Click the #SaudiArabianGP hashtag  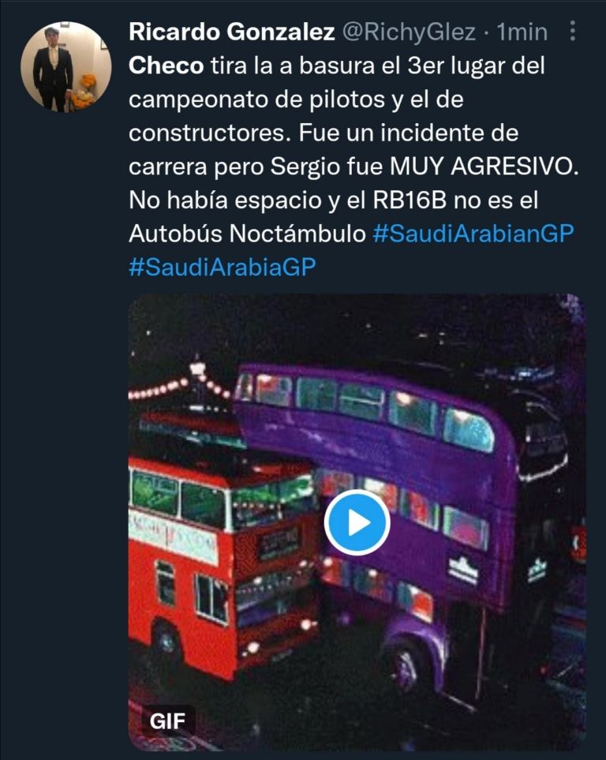click(x=473, y=234)
